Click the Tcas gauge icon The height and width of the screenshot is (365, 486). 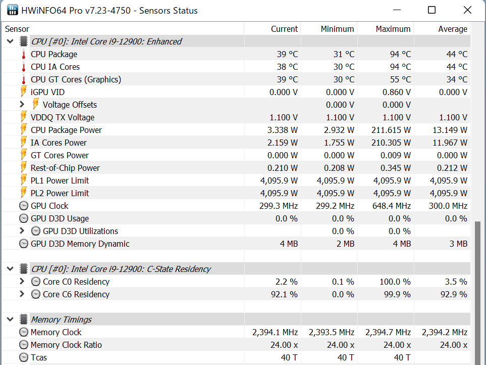pyautogui.click(x=23, y=357)
